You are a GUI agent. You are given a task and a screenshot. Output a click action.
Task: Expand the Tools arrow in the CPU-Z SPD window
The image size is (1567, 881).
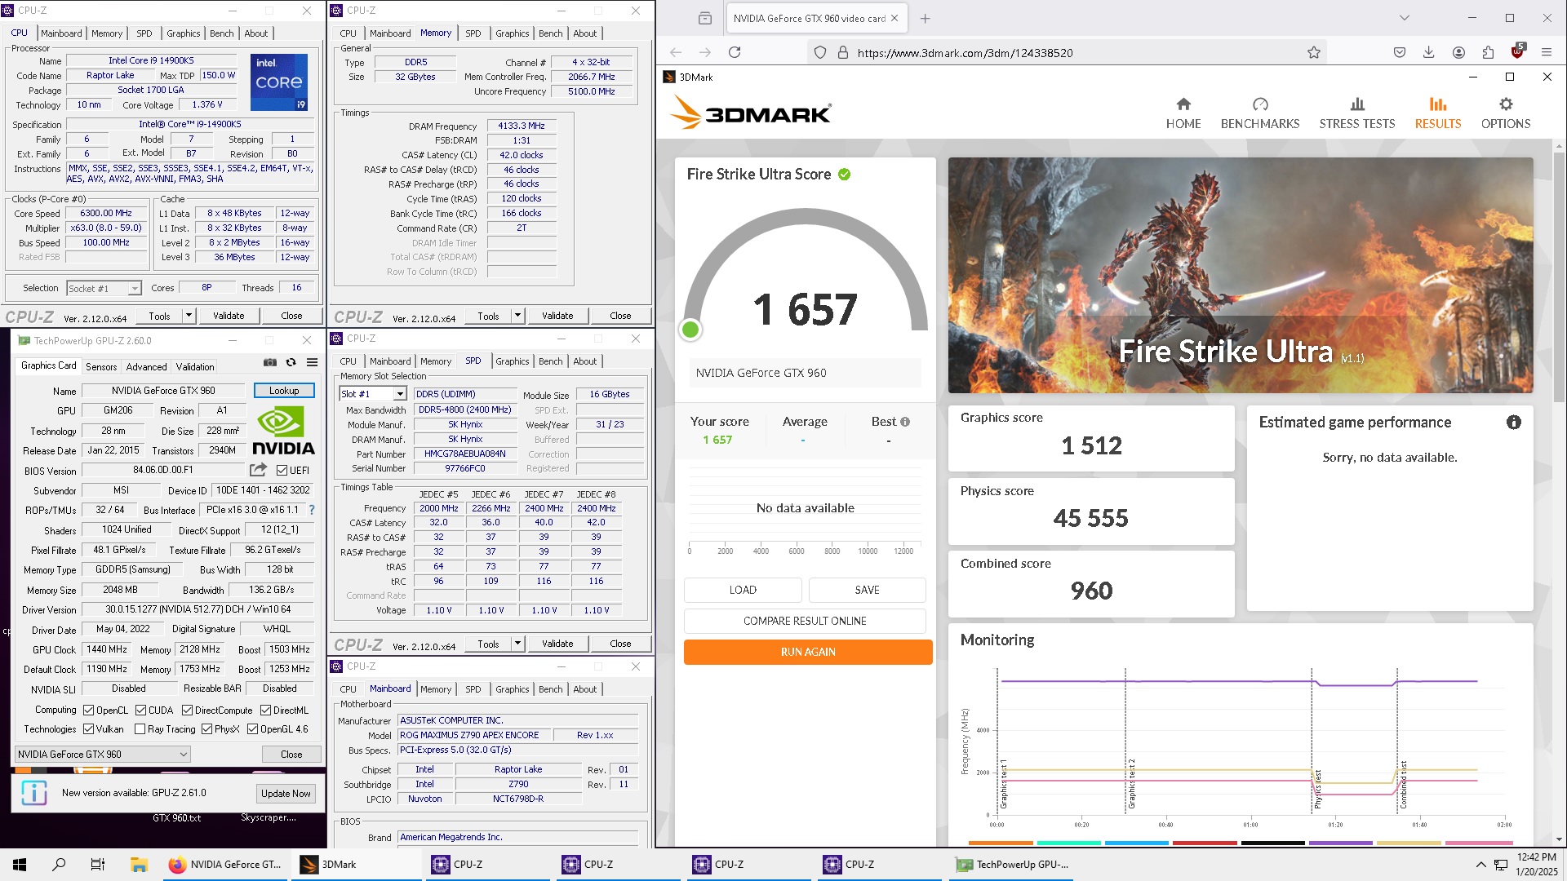pyautogui.click(x=517, y=644)
